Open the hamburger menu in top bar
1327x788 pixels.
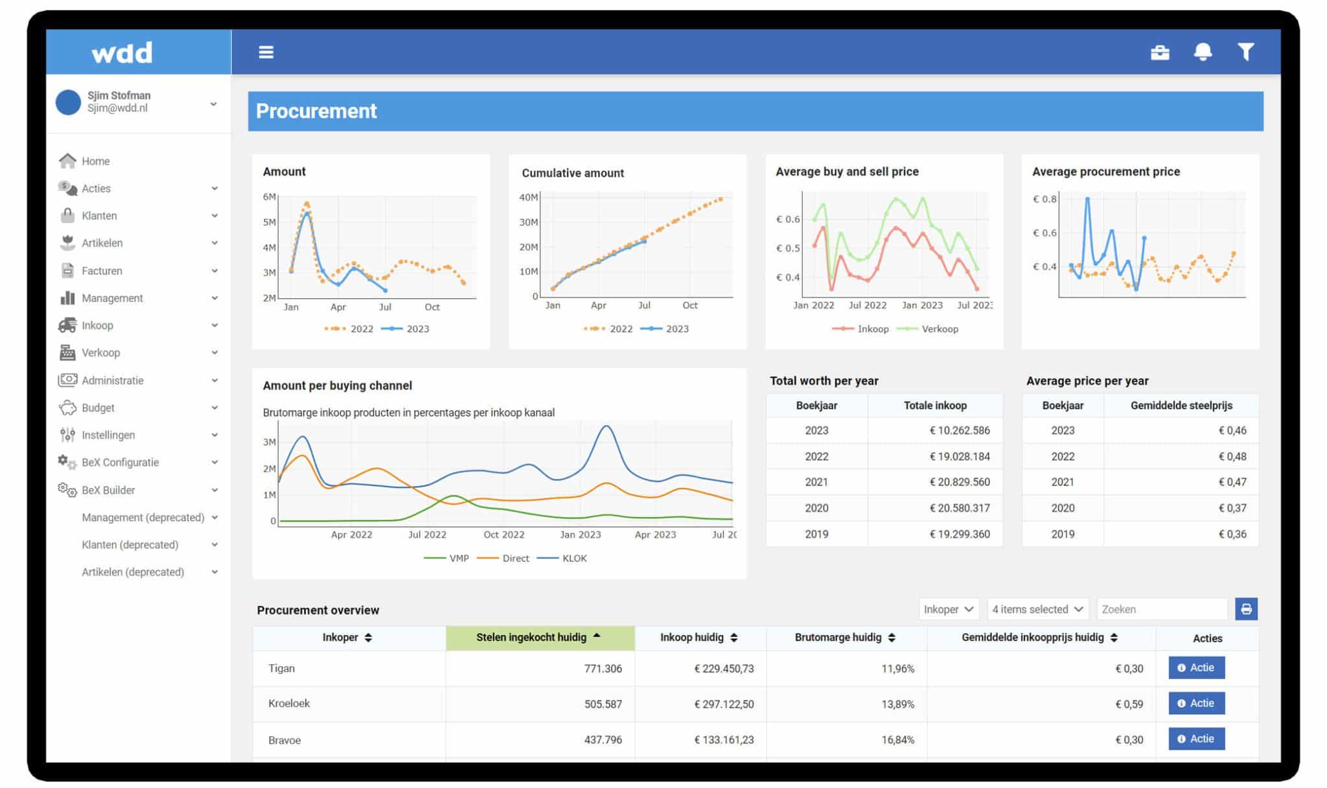[266, 52]
